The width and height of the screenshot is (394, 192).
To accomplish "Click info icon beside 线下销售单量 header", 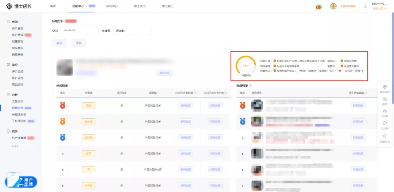I will pos(366,93).
